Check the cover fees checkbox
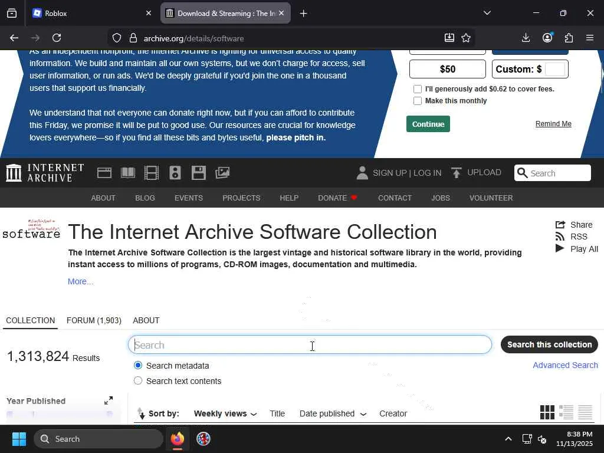 pos(418,89)
